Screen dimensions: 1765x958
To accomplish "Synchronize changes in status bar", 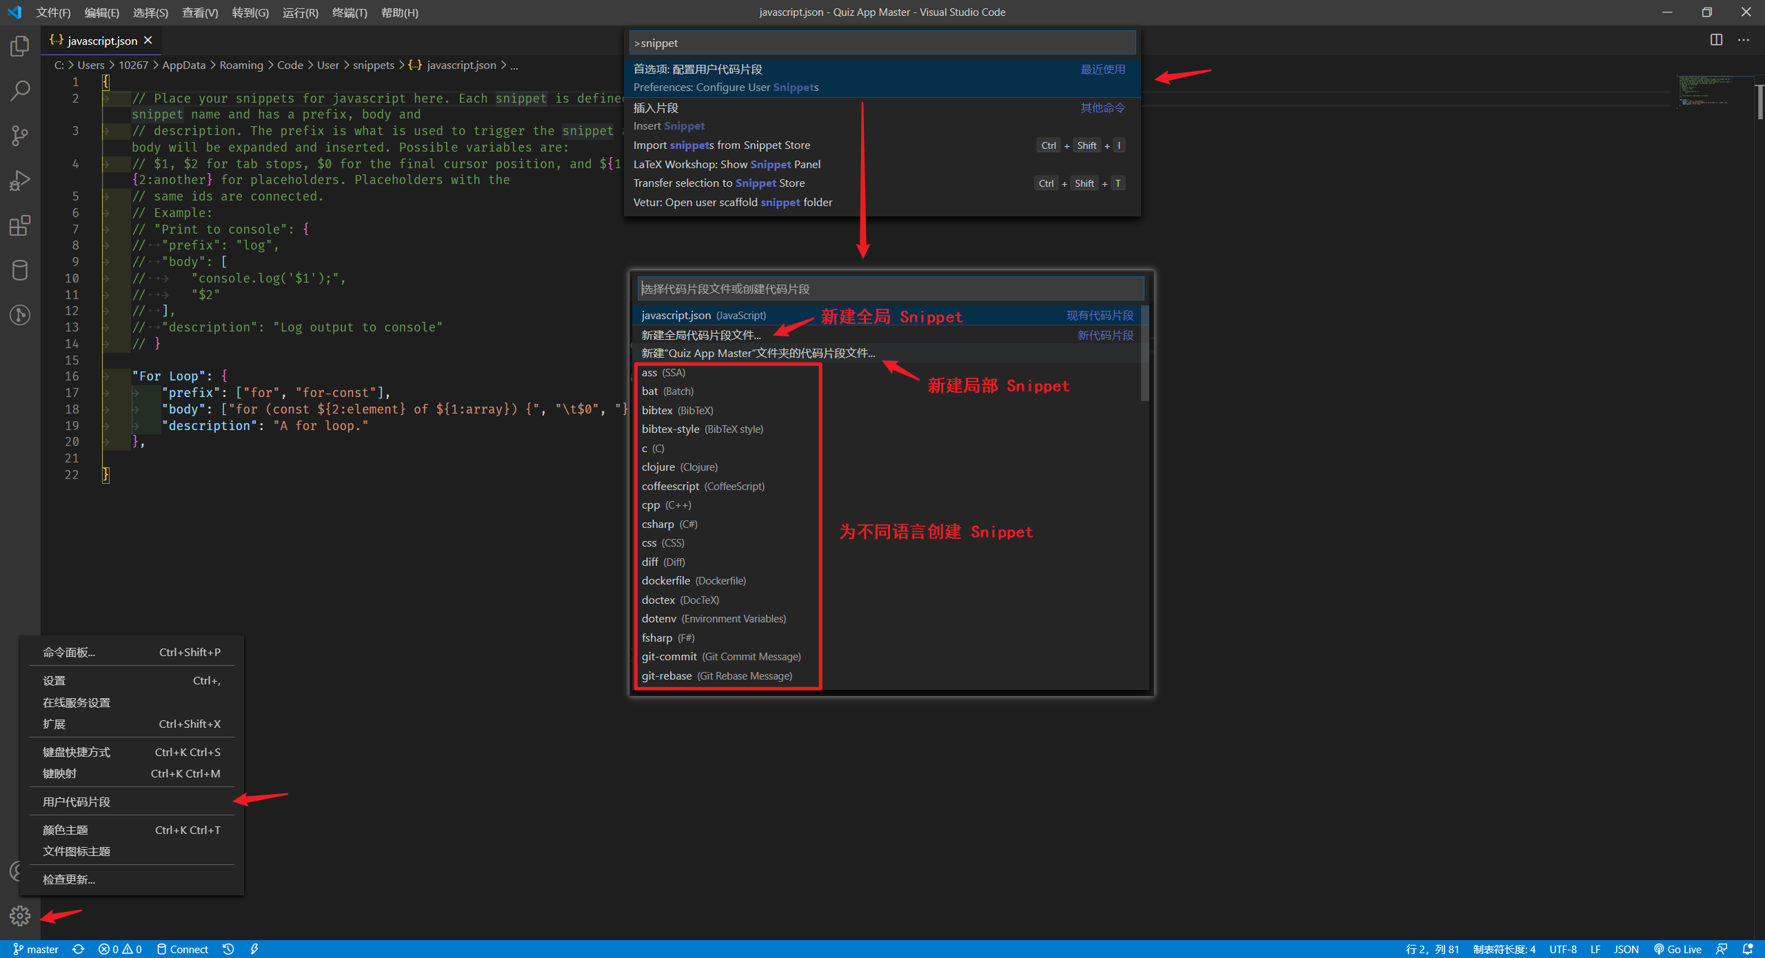I will tap(79, 949).
